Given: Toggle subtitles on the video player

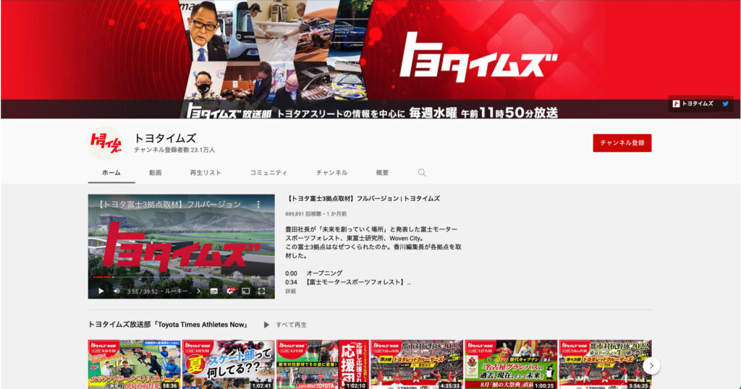Looking at the screenshot, I should point(213,291).
